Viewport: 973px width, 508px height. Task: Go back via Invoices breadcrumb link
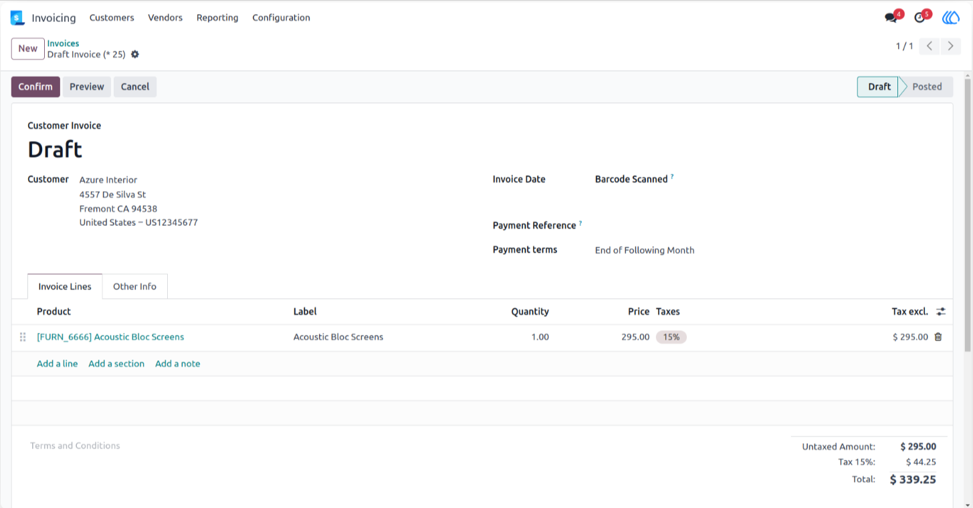click(x=63, y=43)
